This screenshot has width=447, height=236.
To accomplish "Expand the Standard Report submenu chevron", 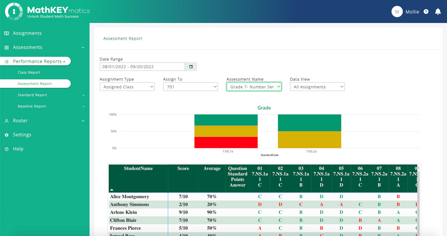I will [84, 95].
